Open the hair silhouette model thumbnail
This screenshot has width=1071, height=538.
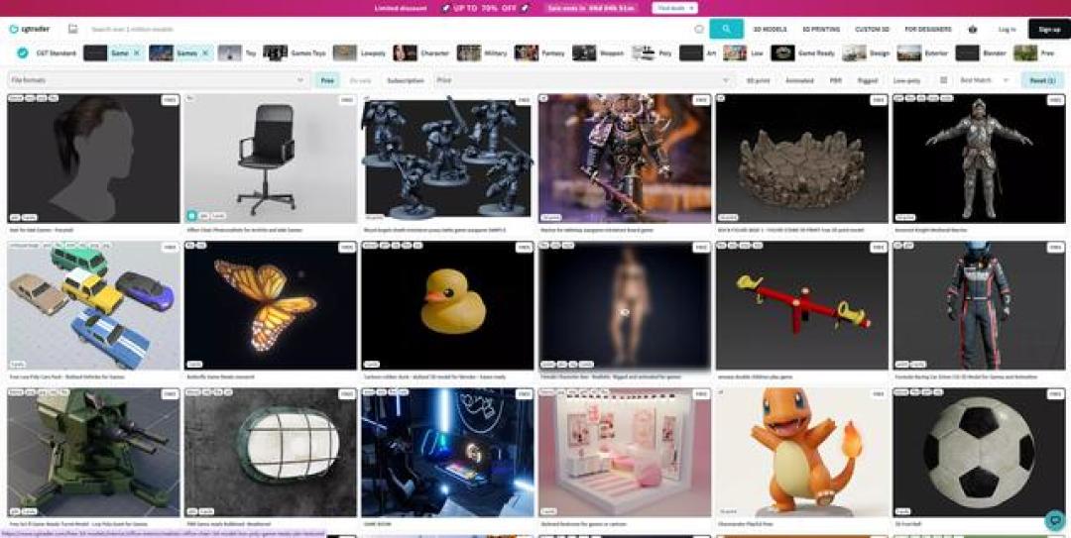[93, 159]
